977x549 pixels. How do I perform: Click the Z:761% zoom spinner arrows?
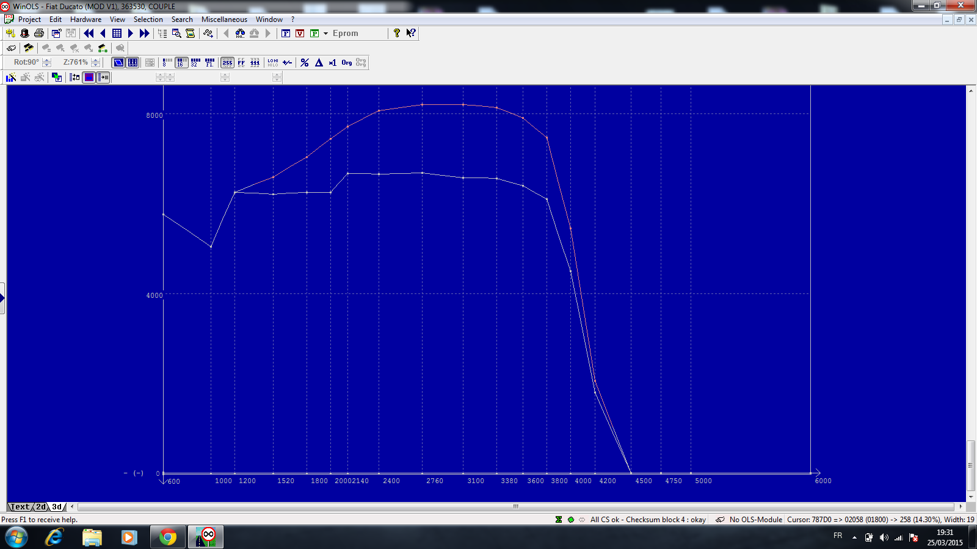click(x=95, y=62)
